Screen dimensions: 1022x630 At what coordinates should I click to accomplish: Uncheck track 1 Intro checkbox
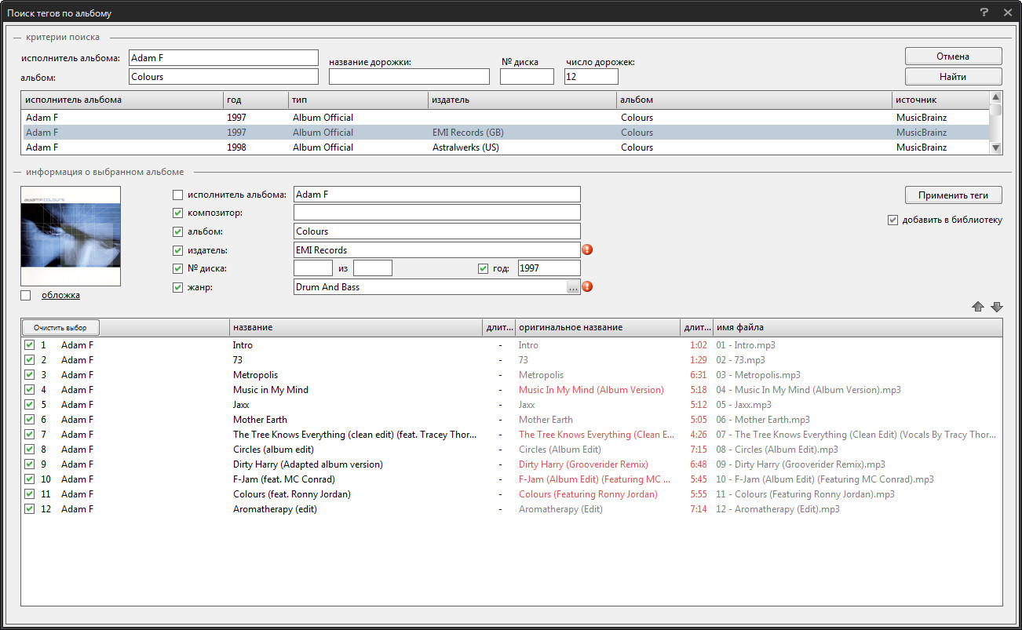pos(29,344)
